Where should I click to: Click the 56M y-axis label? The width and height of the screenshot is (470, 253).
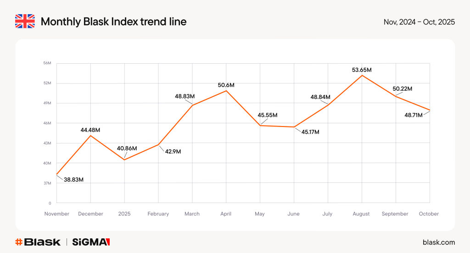tap(47, 63)
